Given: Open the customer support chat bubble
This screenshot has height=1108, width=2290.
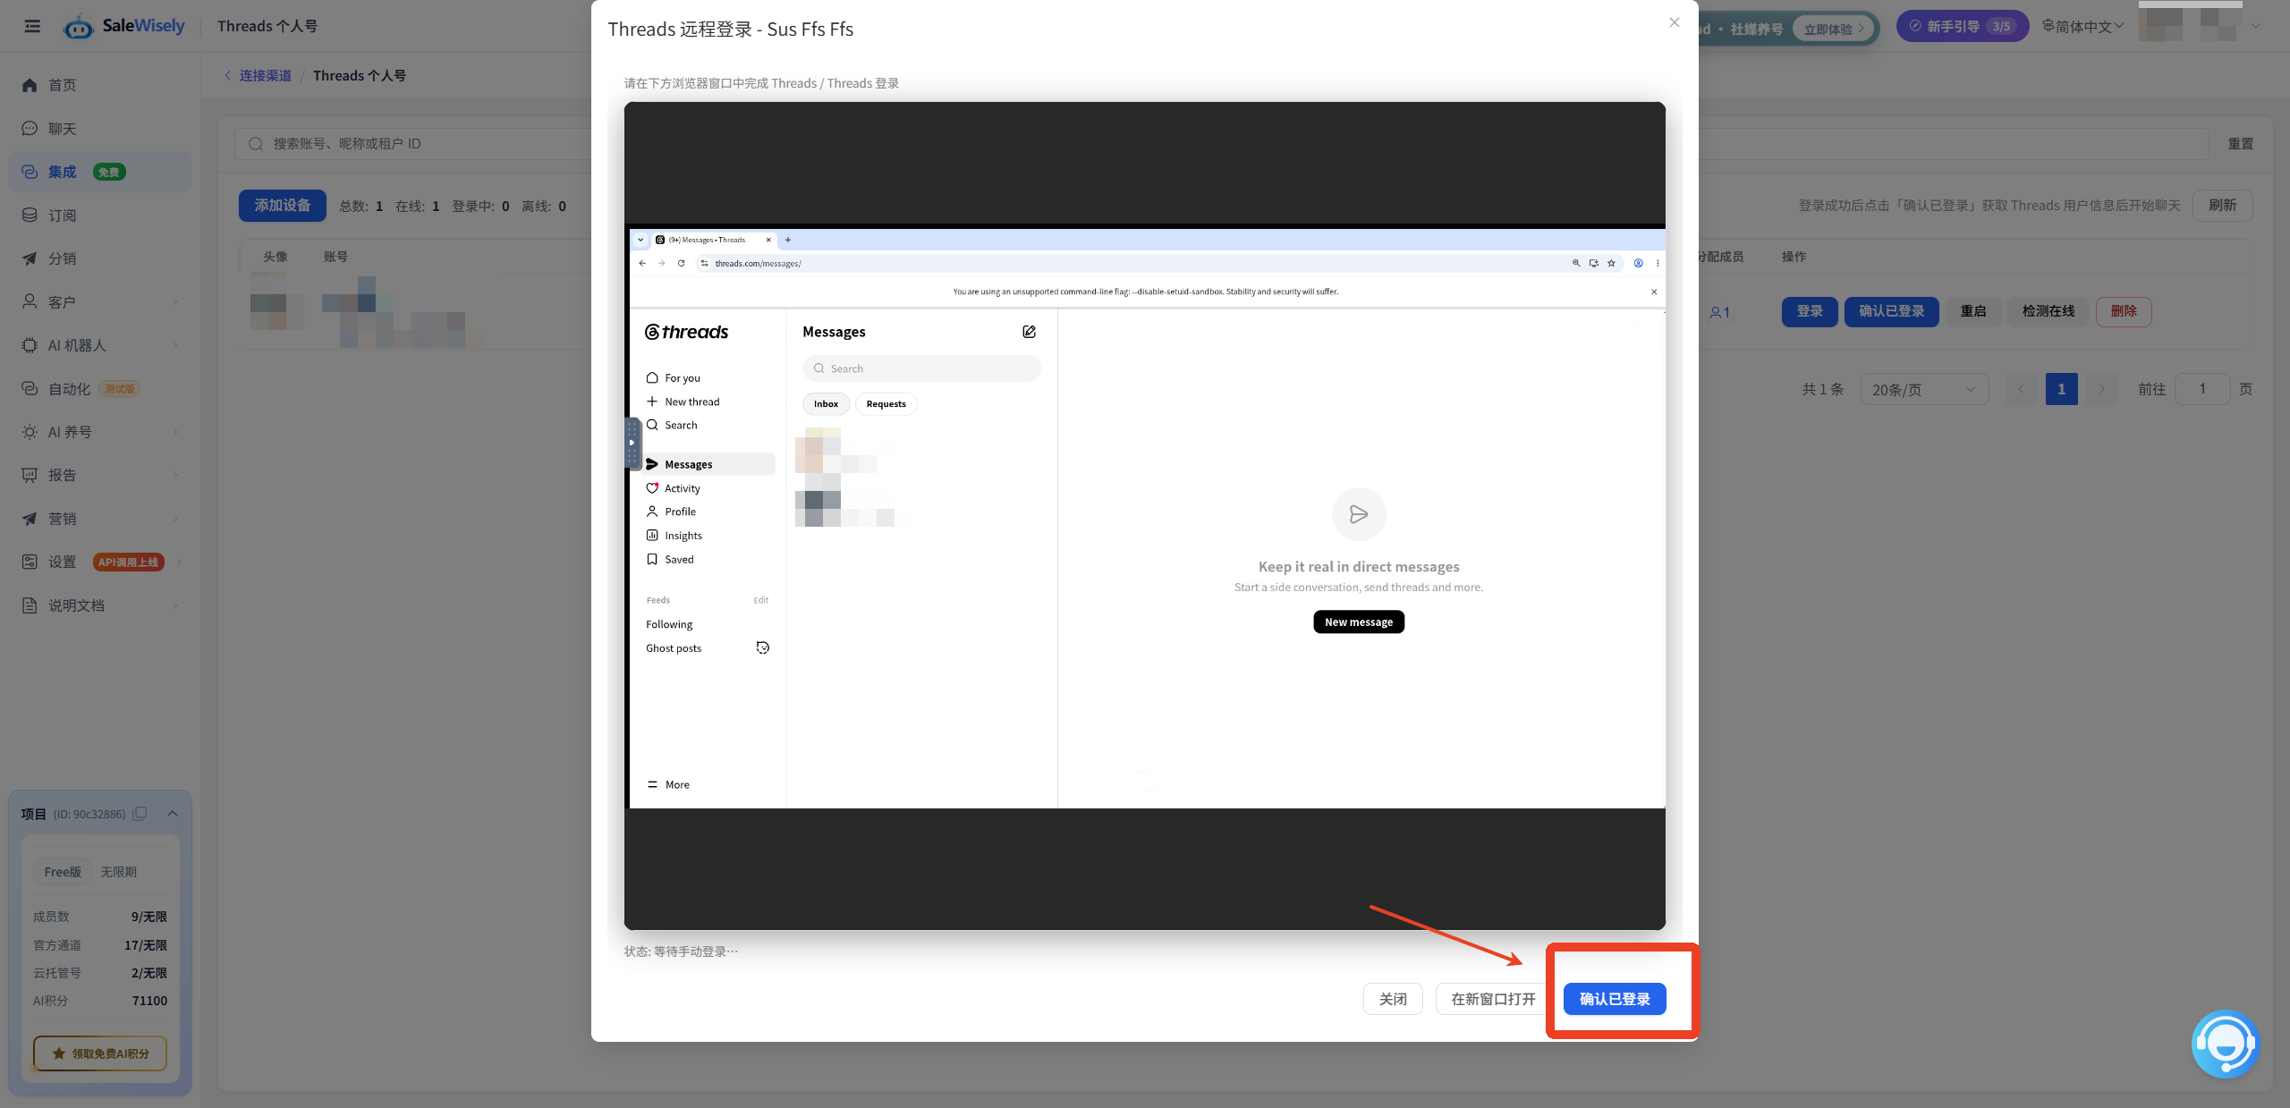Looking at the screenshot, I should coord(2225,1044).
